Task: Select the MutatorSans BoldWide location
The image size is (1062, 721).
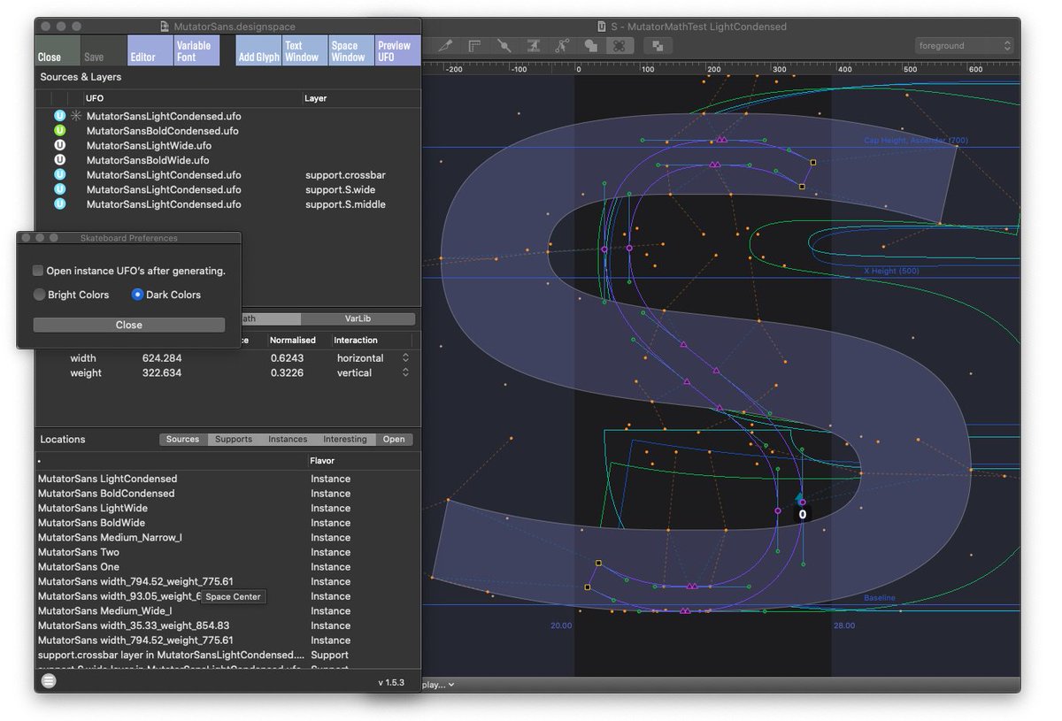Action: (227, 523)
